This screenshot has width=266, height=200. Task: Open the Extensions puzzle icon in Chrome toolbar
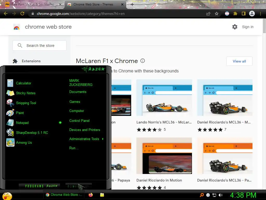235,14
